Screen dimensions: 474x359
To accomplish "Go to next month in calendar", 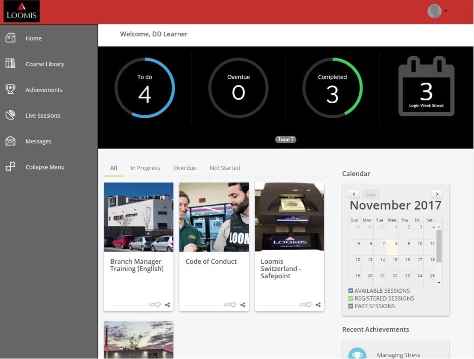I will pyautogui.click(x=437, y=194).
